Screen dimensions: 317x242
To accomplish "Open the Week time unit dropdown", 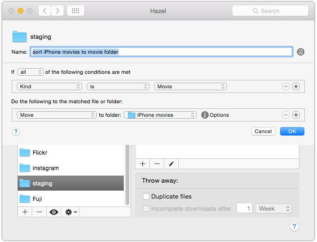I will [x=273, y=208].
